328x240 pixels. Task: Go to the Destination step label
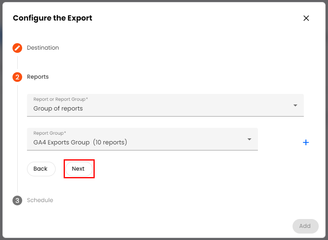(43, 48)
